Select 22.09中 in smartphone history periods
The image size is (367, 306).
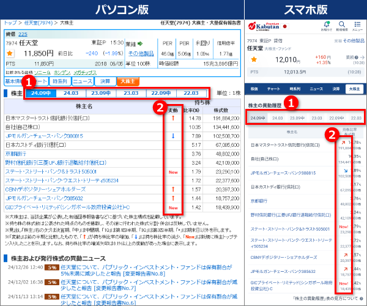[336, 118]
